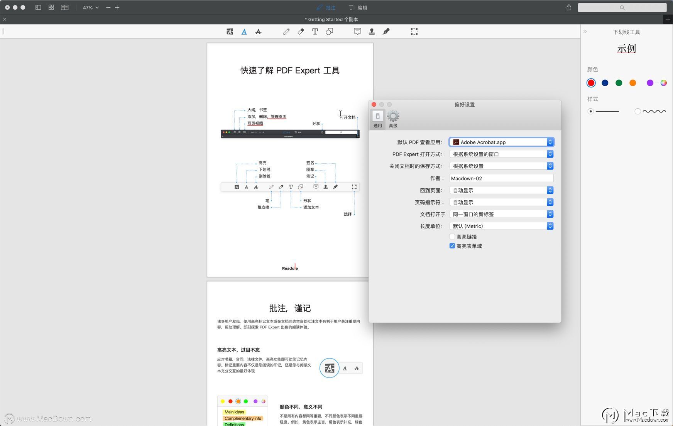673x426 pixels.
Task: Select the Note comment tool
Action: point(357,32)
